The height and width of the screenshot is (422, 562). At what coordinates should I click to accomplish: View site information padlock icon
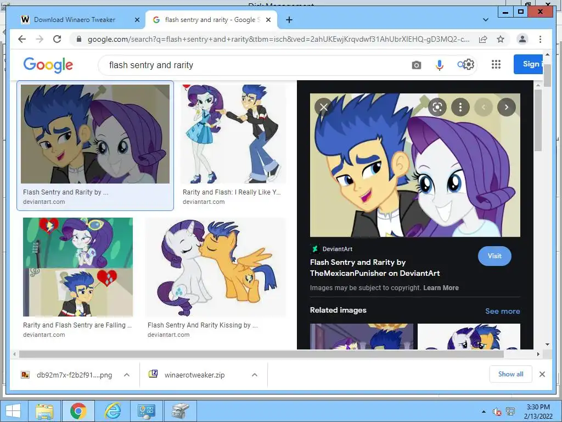79,39
